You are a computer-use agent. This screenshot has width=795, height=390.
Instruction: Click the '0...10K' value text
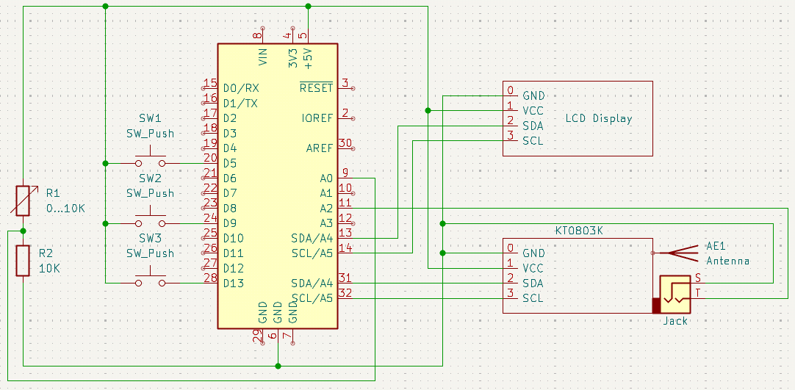point(65,208)
